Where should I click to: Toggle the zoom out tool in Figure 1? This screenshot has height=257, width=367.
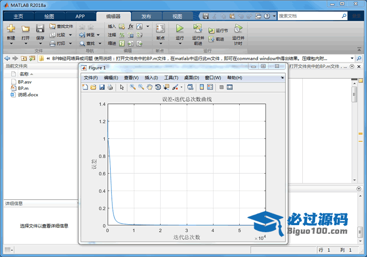(x=141, y=87)
